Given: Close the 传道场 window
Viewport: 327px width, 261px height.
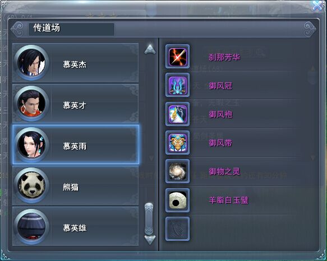Looking at the screenshot, I should coord(317,6).
